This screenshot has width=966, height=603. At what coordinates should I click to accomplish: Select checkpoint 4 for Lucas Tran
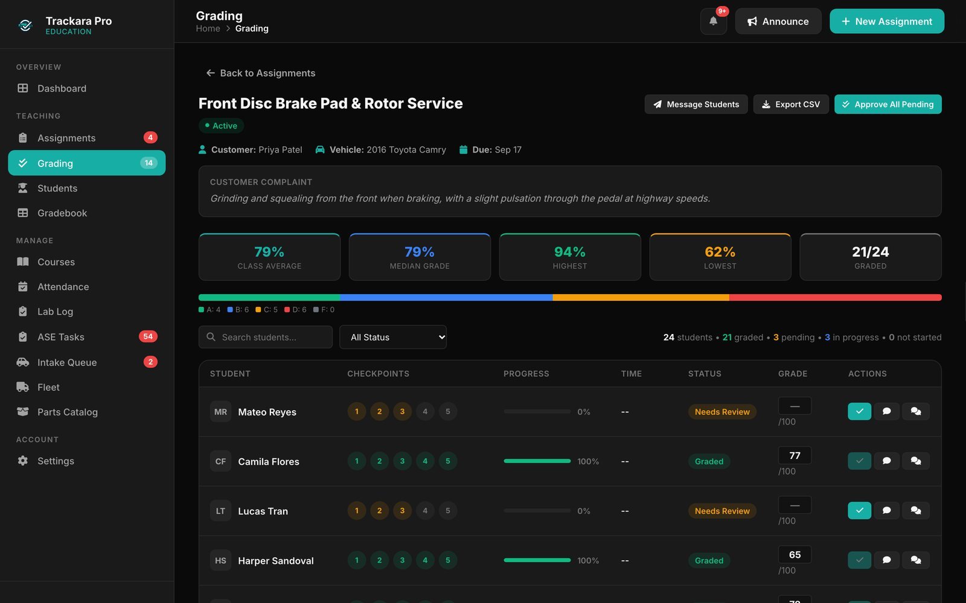pos(425,510)
